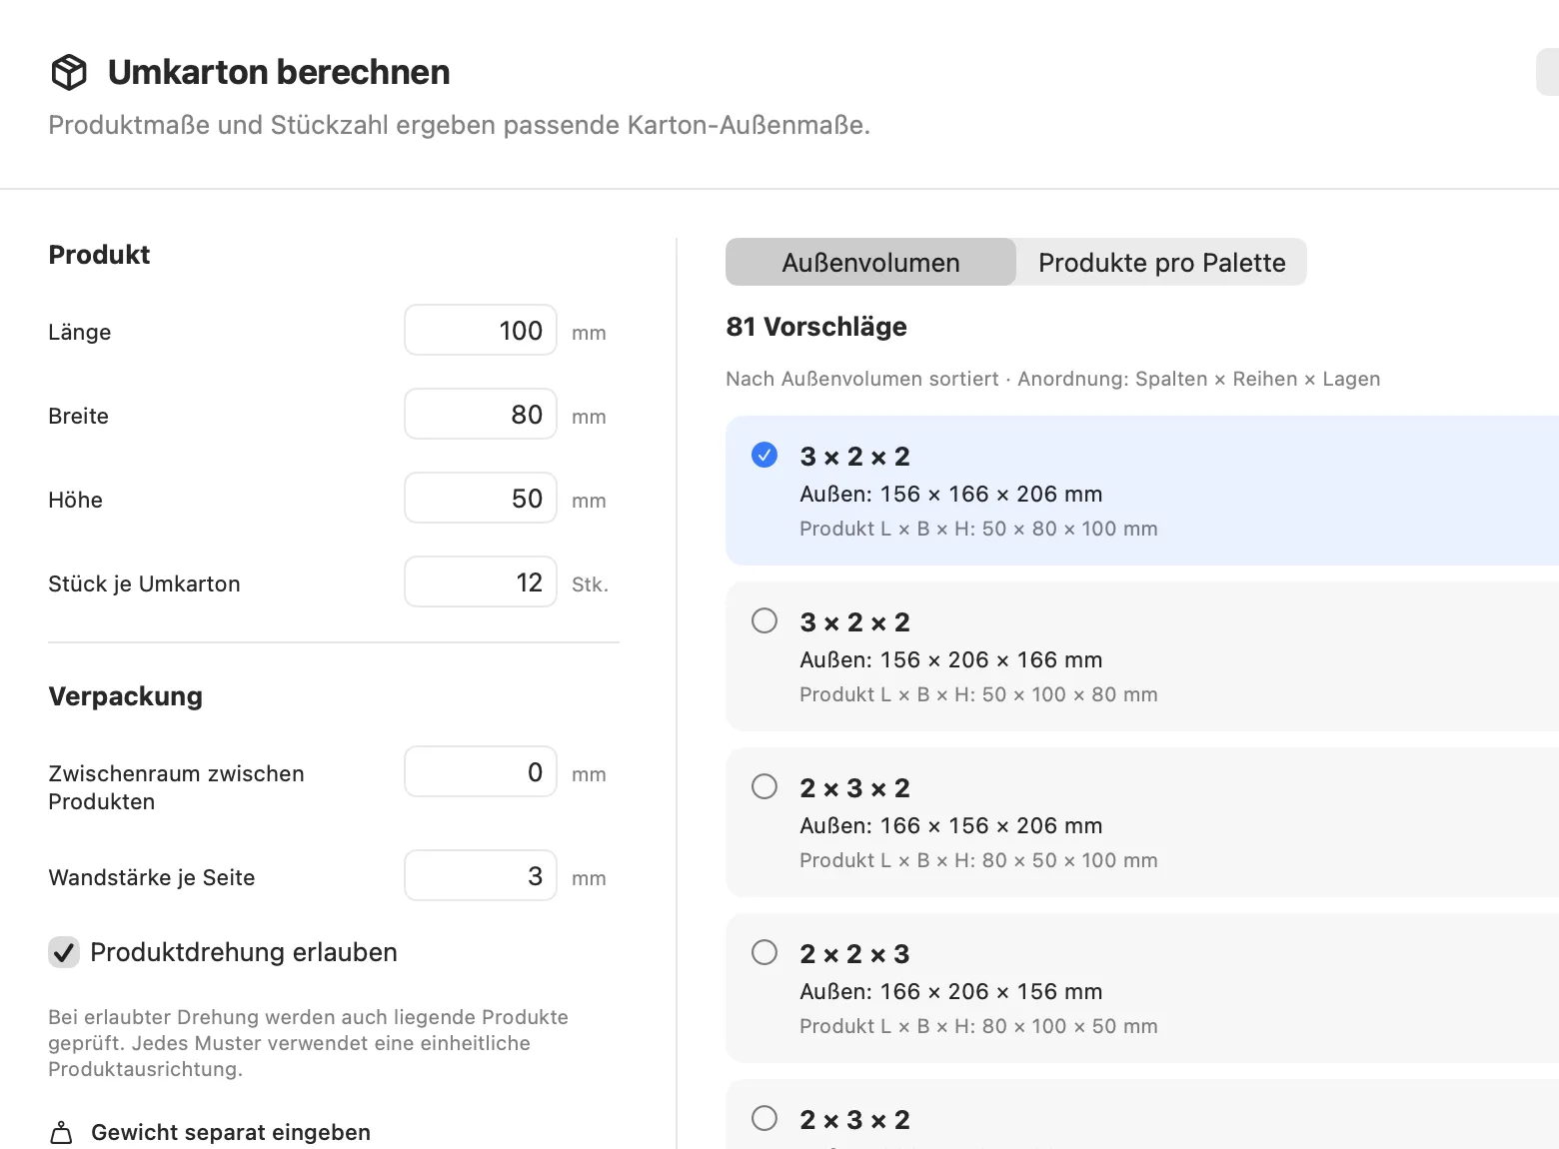This screenshot has height=1149, width=1559.
Task: Focus the Wandstärke je Seite field
Action: click(x=481, y=875)
